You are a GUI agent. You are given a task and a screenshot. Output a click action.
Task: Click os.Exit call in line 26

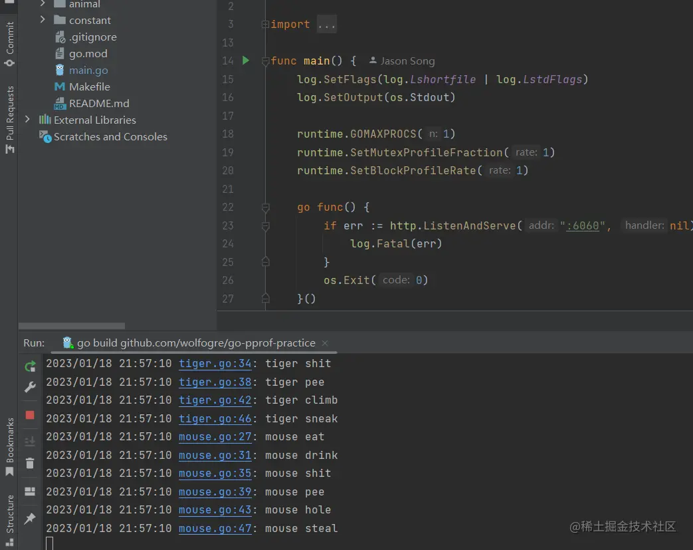click(375, 280)
